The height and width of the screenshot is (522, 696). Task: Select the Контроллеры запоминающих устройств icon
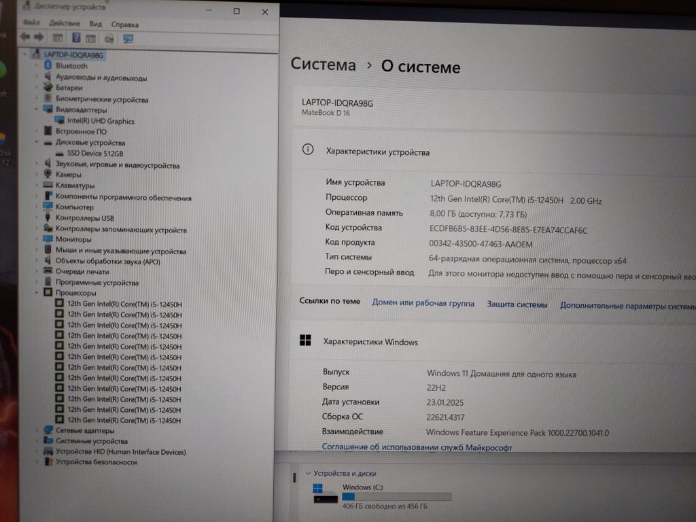coord(48,228)
